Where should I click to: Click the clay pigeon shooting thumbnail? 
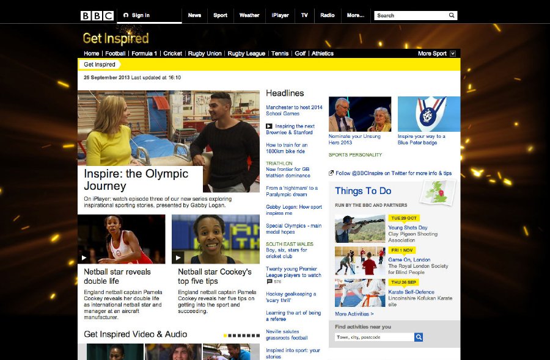(360, 229)
